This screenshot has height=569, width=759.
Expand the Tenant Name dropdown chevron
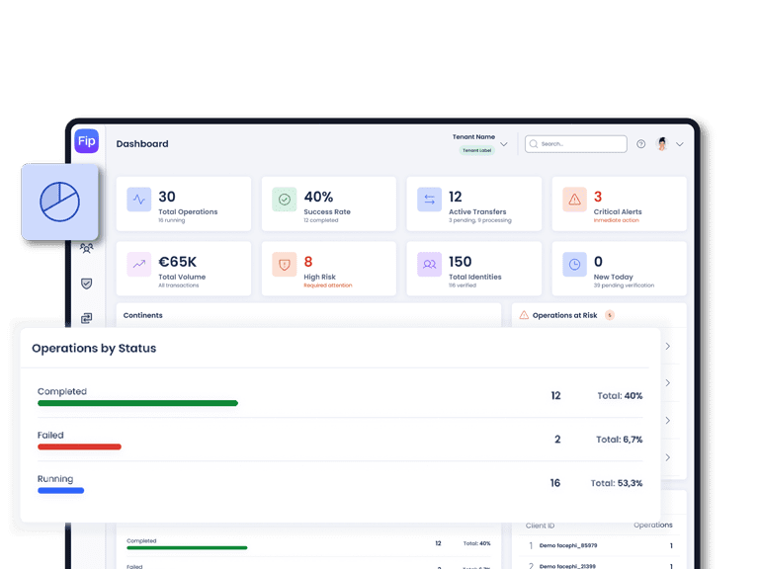click(x=504, y=144)
